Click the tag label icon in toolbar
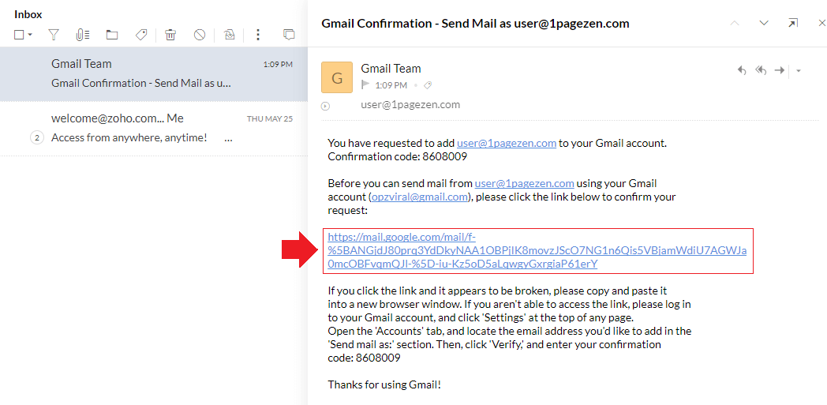 (x=140, y=35)
